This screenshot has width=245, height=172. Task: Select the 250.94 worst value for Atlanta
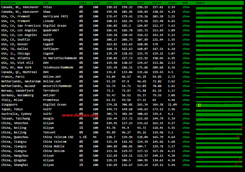pyautogui.click(x=158, y=58)
